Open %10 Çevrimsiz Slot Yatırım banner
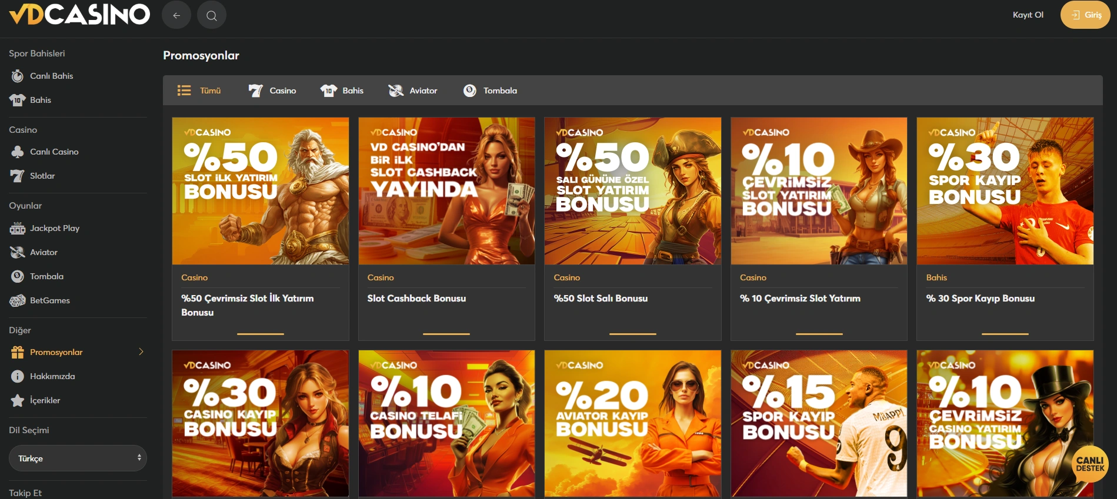Image resolution: width=1117 pixels, height=499 pixels. [819, 191]
